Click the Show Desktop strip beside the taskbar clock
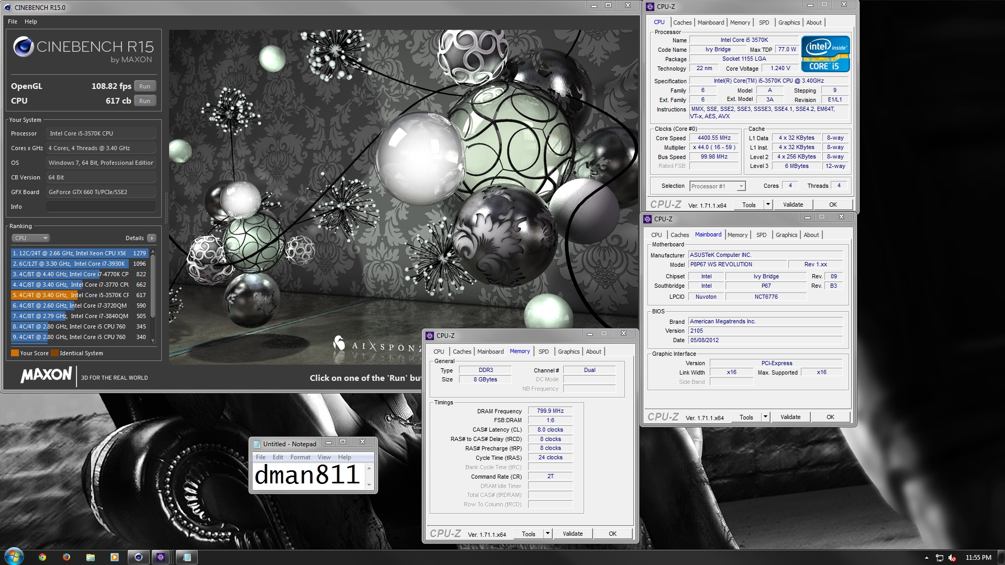The image size is (1005, 565). (x=1001, y=557)
